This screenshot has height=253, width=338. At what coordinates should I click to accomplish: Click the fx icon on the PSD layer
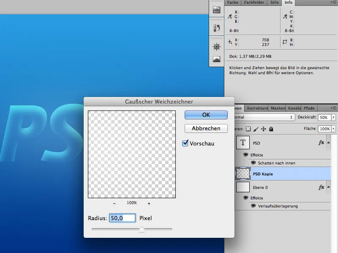pos(321,143)
